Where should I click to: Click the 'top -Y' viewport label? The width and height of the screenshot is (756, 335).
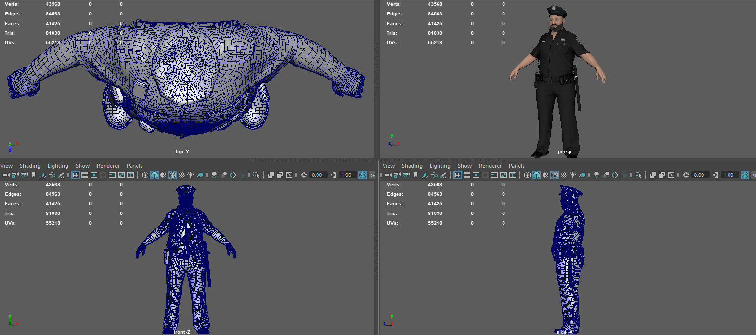[182, 151]
